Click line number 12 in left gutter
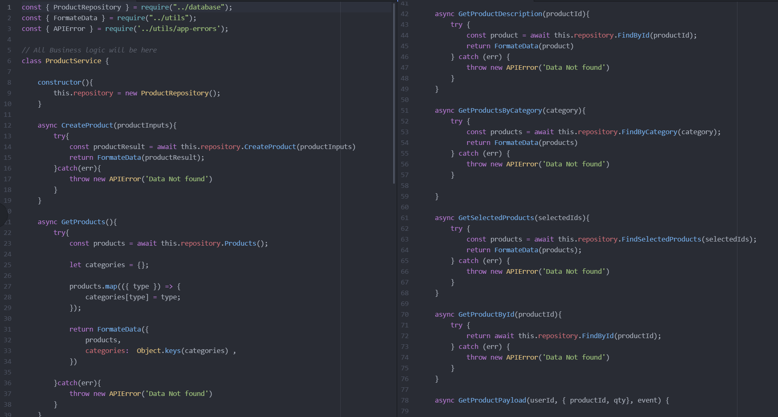 pos(8,125)
